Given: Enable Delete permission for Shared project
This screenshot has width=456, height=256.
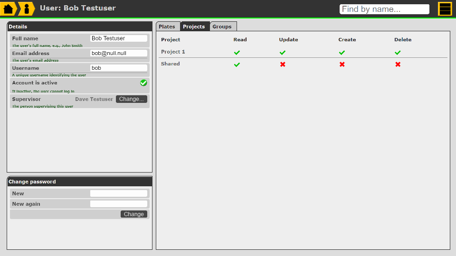Looking at the screenshot, I should click(398, 64).
